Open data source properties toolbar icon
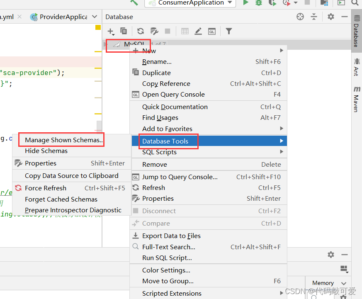The image size is (362, 299). (x=154, y=31)
